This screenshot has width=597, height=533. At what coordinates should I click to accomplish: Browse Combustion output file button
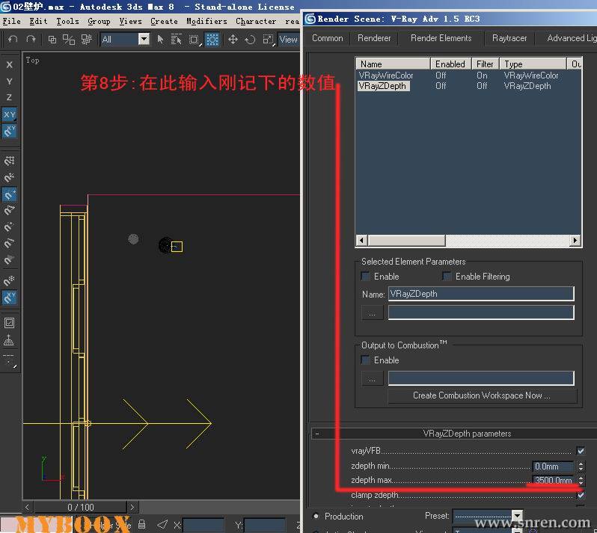(372, 379)
